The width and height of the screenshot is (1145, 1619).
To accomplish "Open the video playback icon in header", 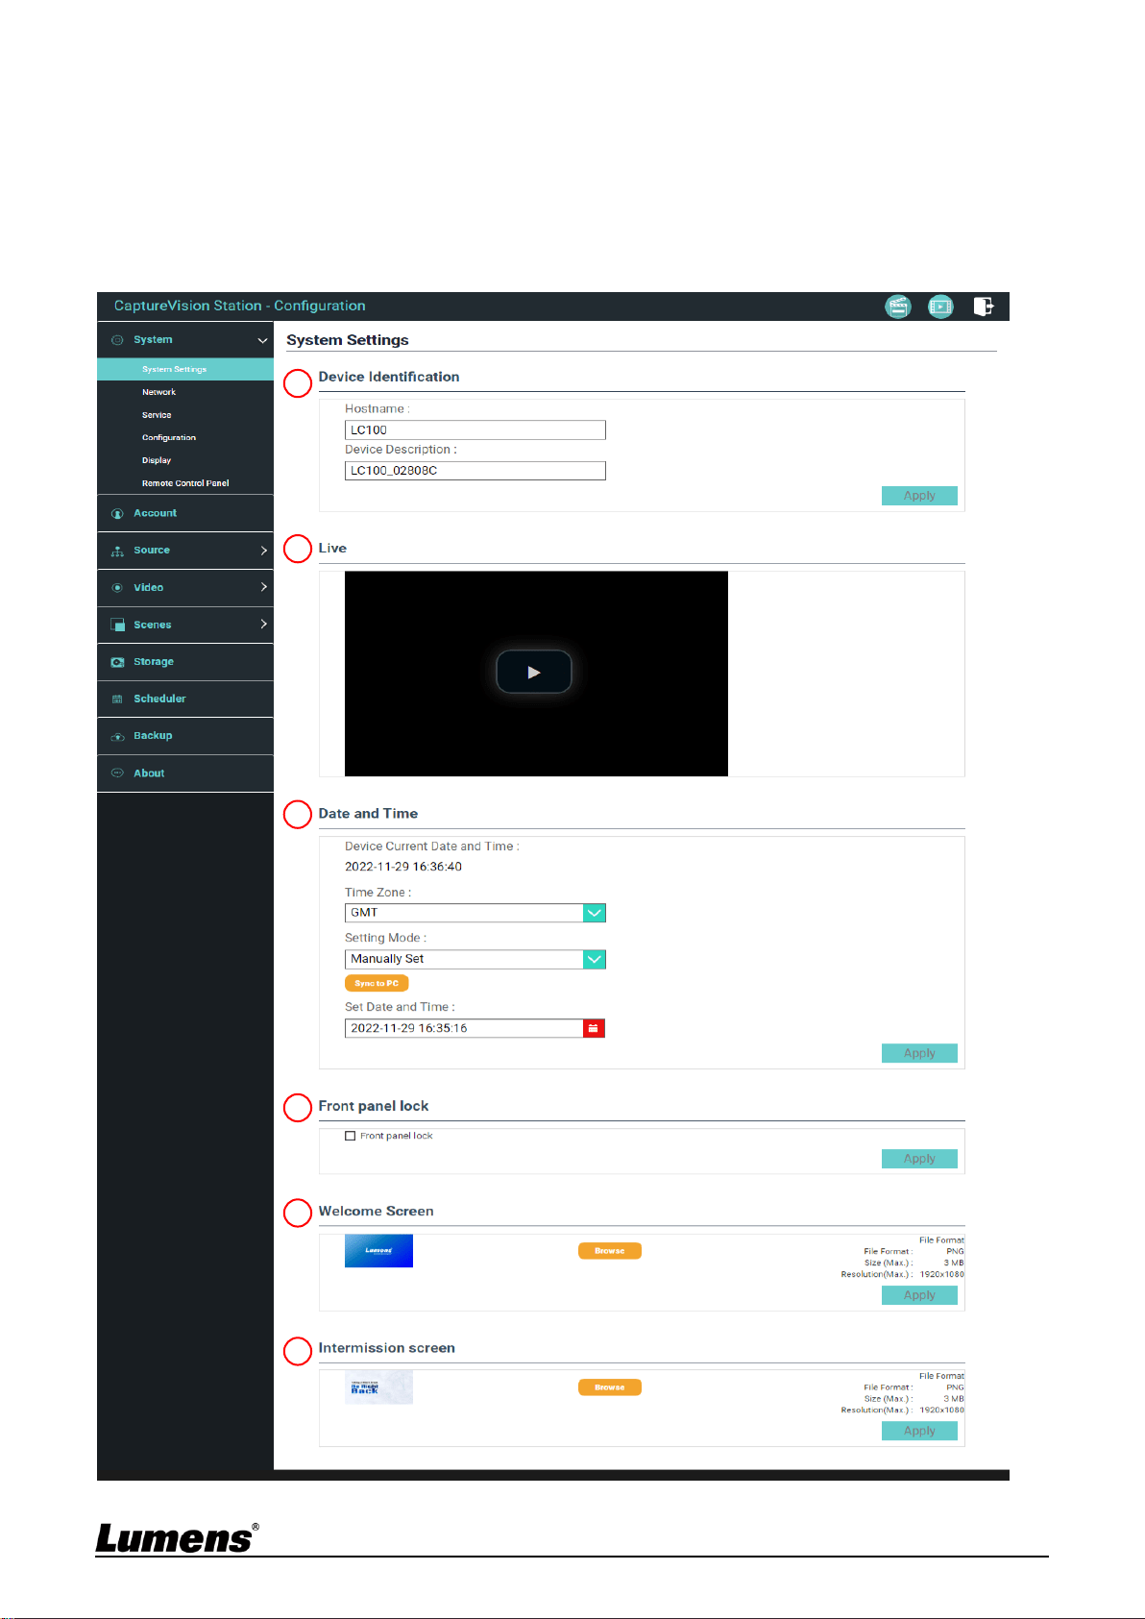I will 940,307.
